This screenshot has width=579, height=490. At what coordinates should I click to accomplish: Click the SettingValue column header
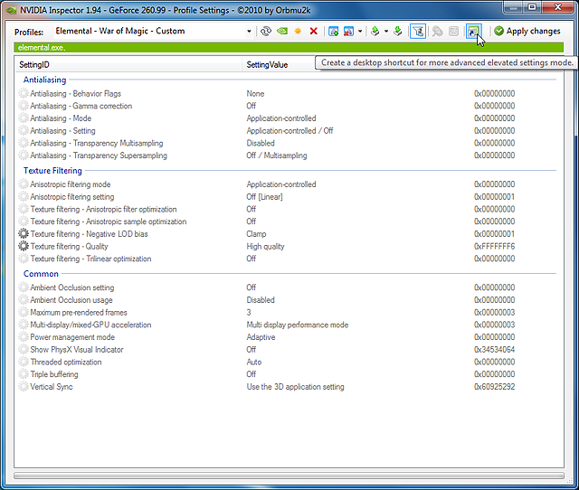click(268, 66)
